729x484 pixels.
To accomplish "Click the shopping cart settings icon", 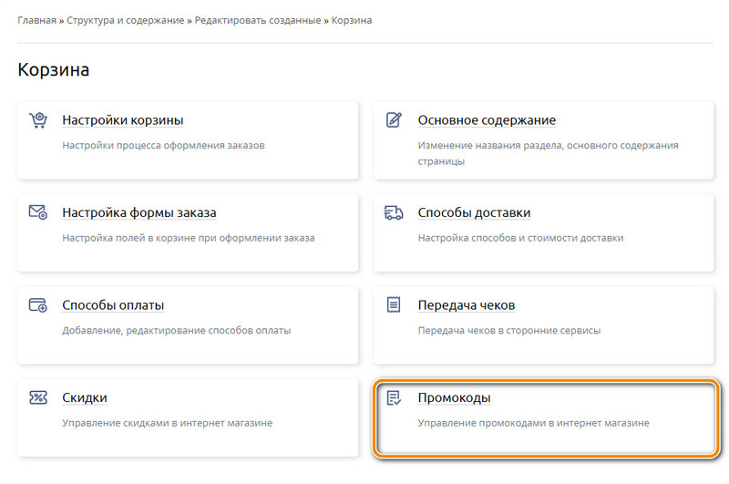I will click(37, 120).
